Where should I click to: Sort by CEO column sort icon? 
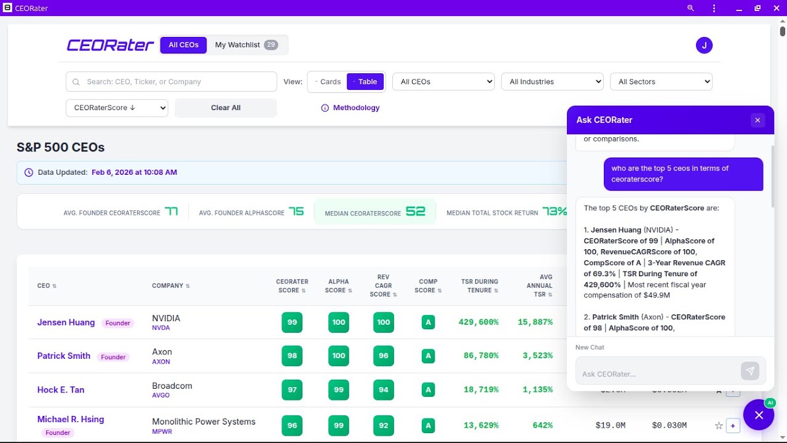pos(54,286)
